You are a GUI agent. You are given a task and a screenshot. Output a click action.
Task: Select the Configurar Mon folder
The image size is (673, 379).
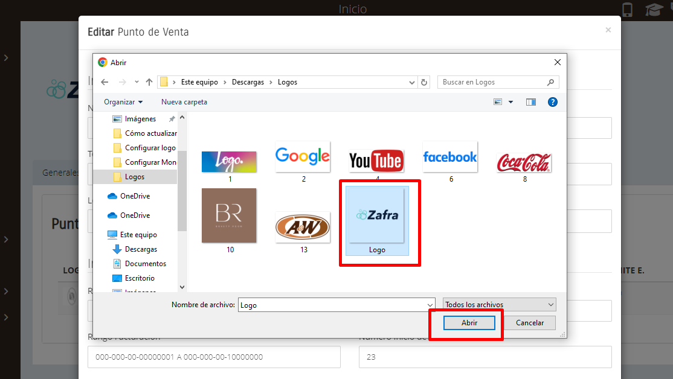point(145,162)
